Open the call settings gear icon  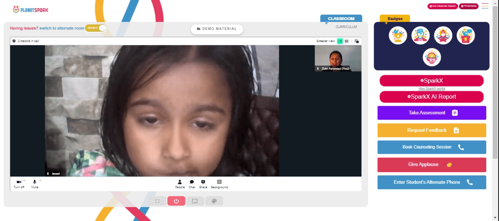point(14,41)
